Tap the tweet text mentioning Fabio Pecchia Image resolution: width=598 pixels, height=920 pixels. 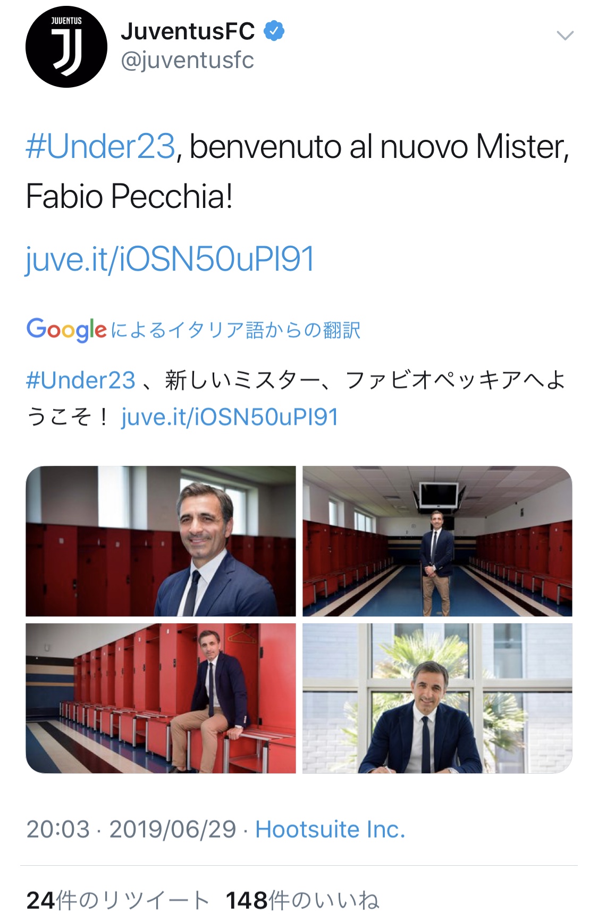298,171
